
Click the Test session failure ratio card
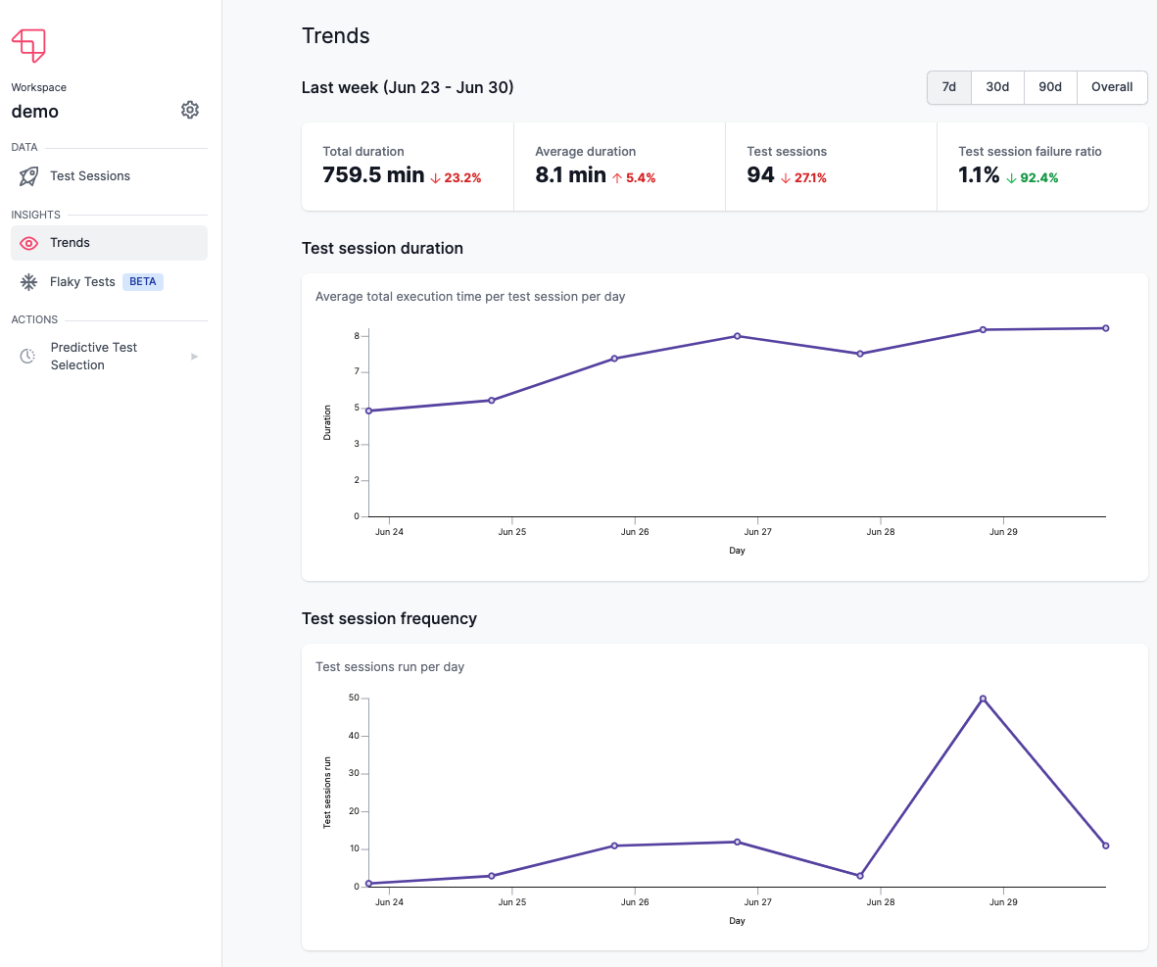click(1041, 166)
